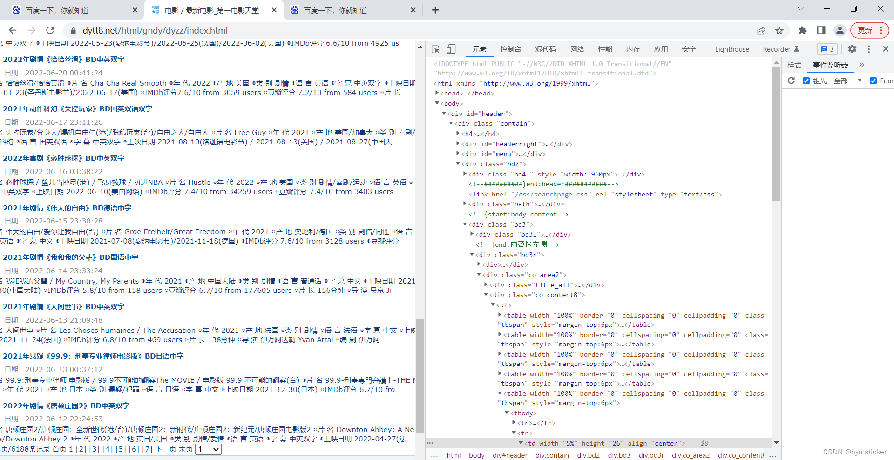Open the 全部 listener type dropdown
The height and width of the screenshot is (460, 894).
[x=847, y=81]
